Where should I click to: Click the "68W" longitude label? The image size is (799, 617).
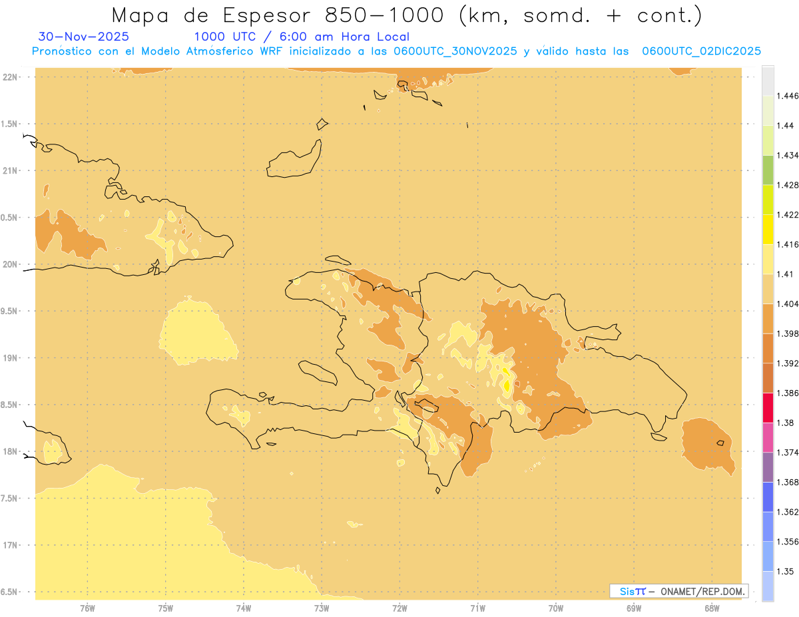[712, 608]
